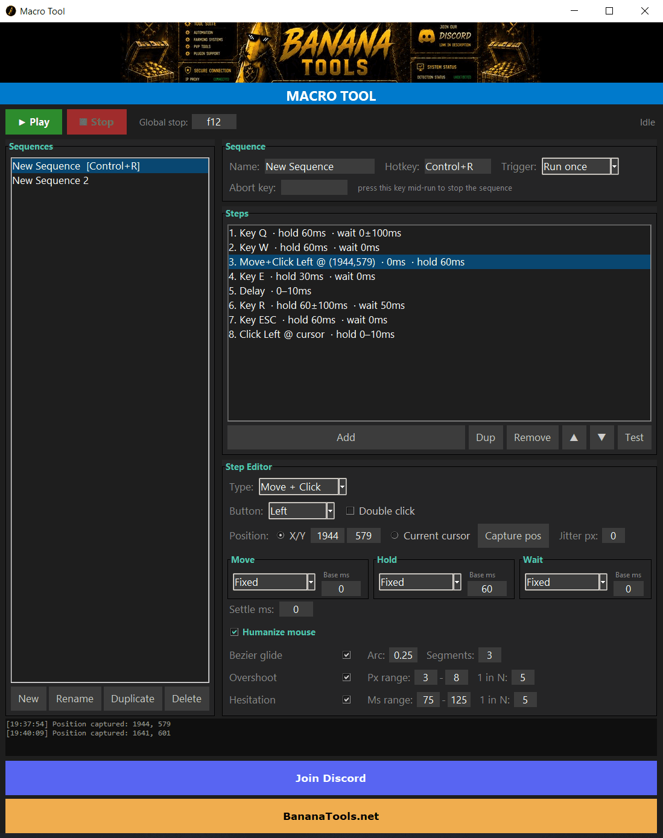Image resolution: width=663 pixels, height=838 pixels.
Task: Open the Button dropdown showing Left
Action: point(302,511)
